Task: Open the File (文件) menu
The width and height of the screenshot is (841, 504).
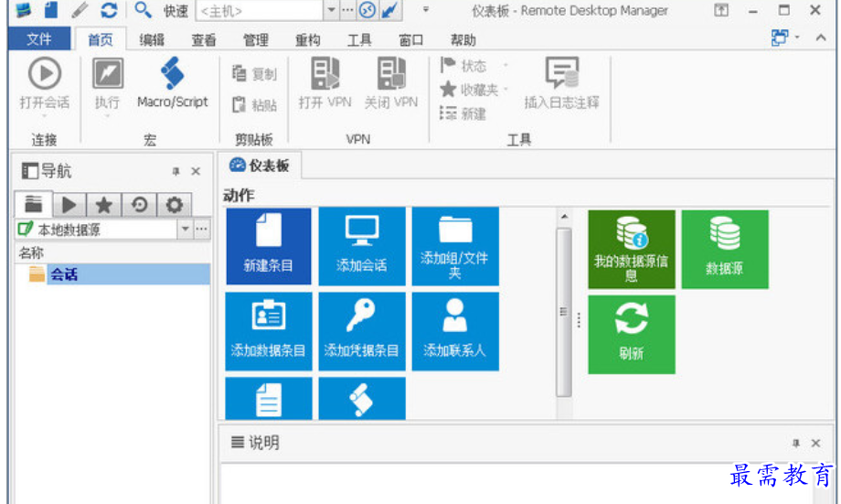Action: 39,39
